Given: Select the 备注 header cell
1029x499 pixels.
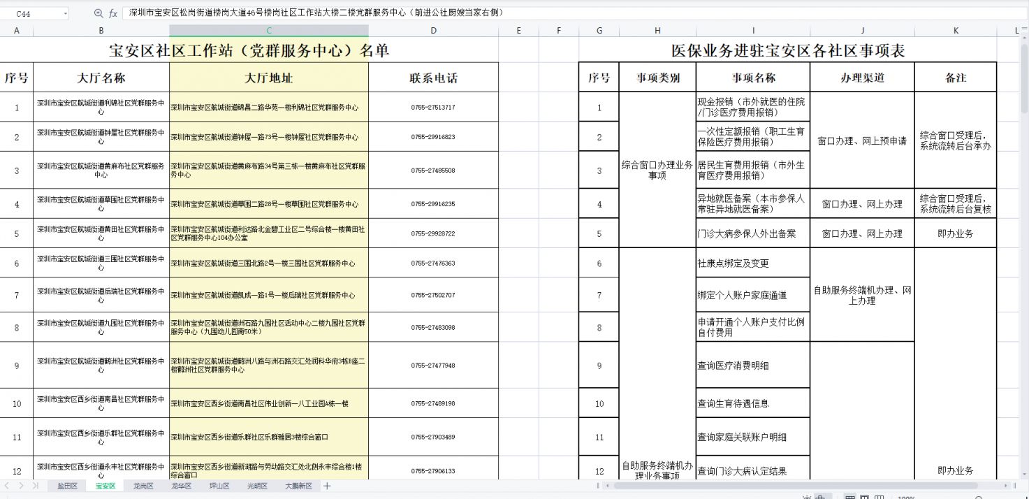Looking at the screenshot, I should [x=956, y=78].
